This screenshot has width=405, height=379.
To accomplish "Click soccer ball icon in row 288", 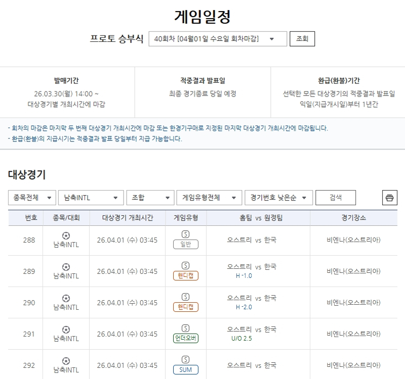I will click(66, 235).
